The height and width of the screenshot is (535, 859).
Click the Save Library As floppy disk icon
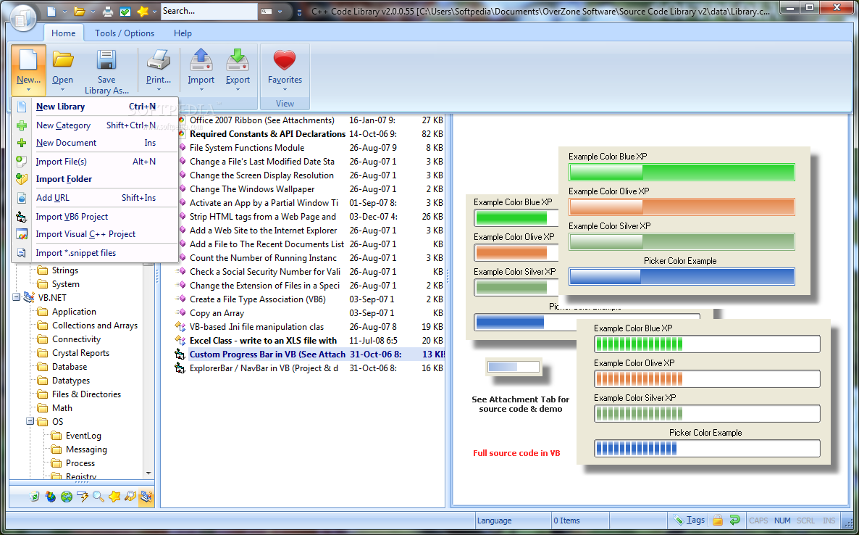(x=106, y=59)
